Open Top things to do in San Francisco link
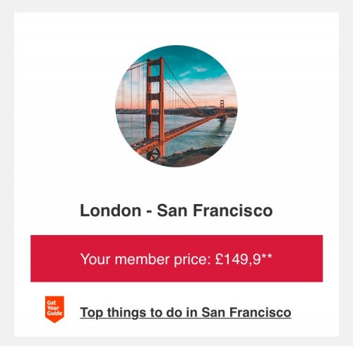 pos(186,313)
